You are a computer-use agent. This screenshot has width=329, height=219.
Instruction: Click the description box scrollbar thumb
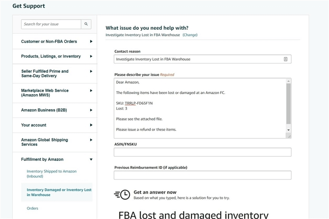(x=289, y=104)
